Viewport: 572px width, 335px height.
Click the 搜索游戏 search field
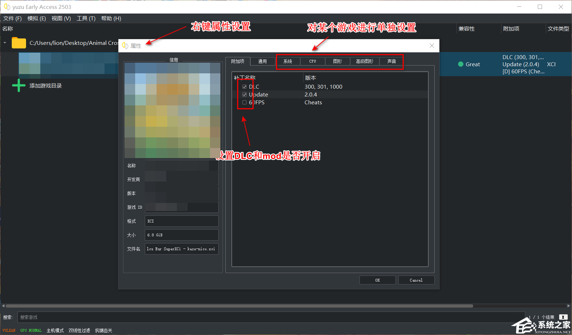click(271, 317)
